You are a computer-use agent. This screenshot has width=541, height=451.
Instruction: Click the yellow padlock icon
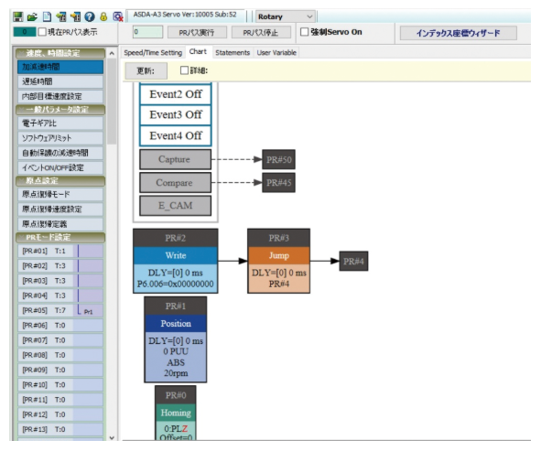click(x=103, y=16)
